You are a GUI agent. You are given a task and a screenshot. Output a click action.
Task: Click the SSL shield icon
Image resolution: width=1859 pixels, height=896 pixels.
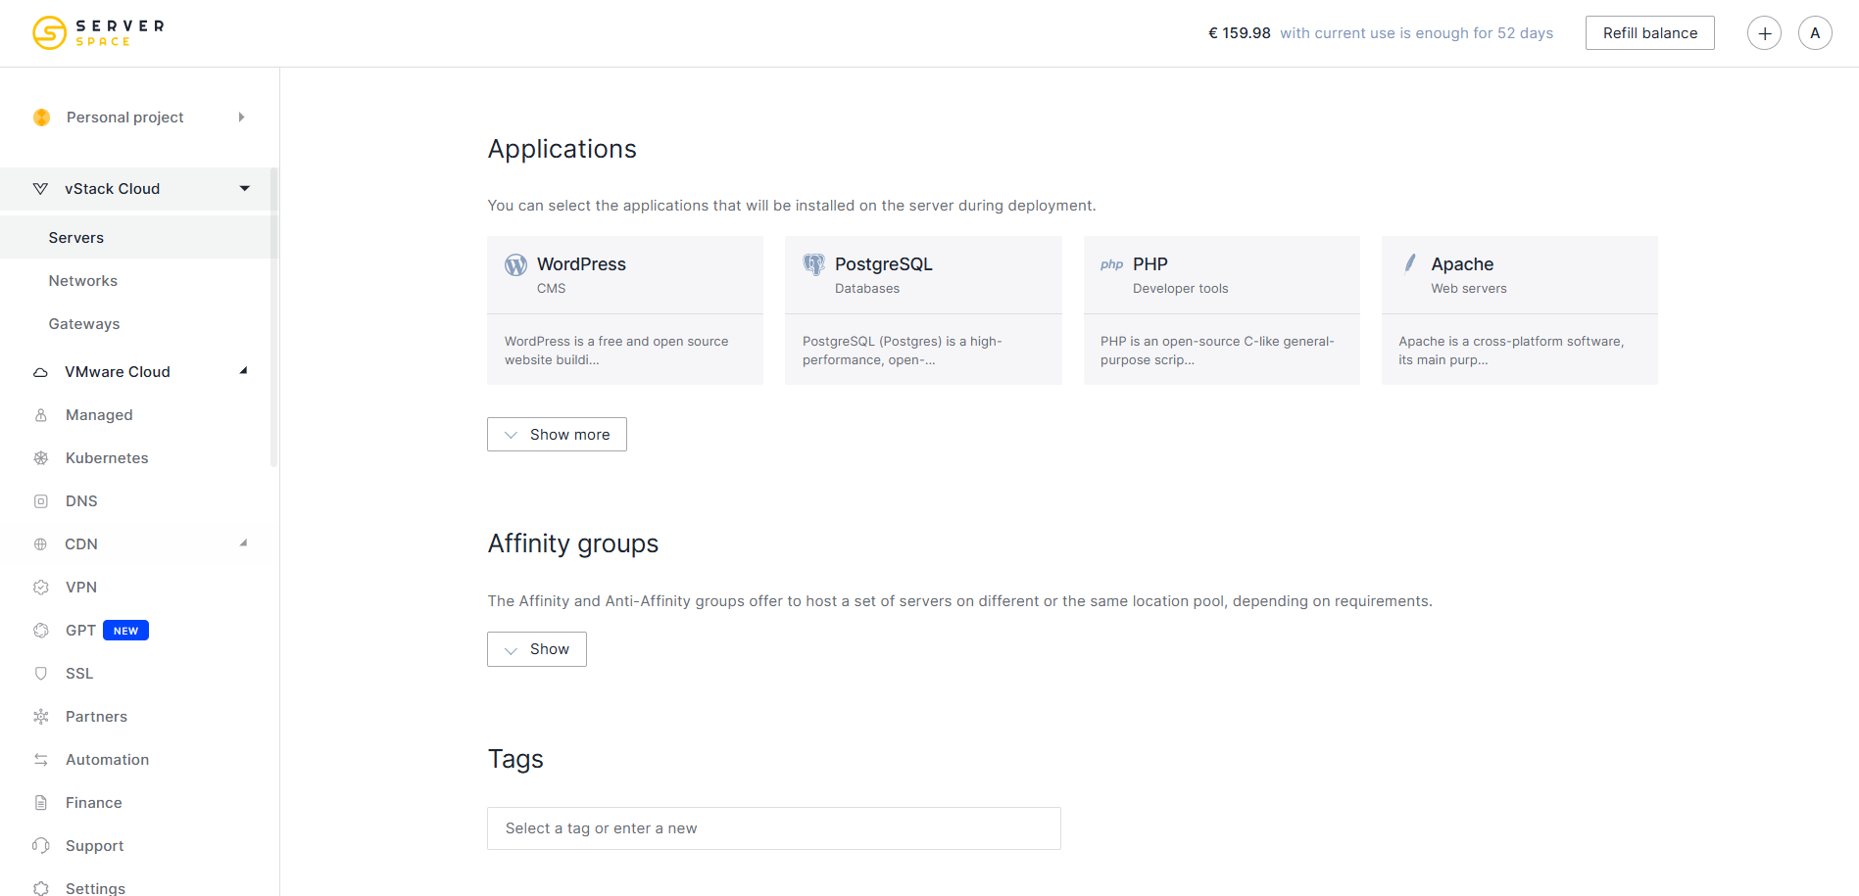pyautogui.click(x=41, y=674)
